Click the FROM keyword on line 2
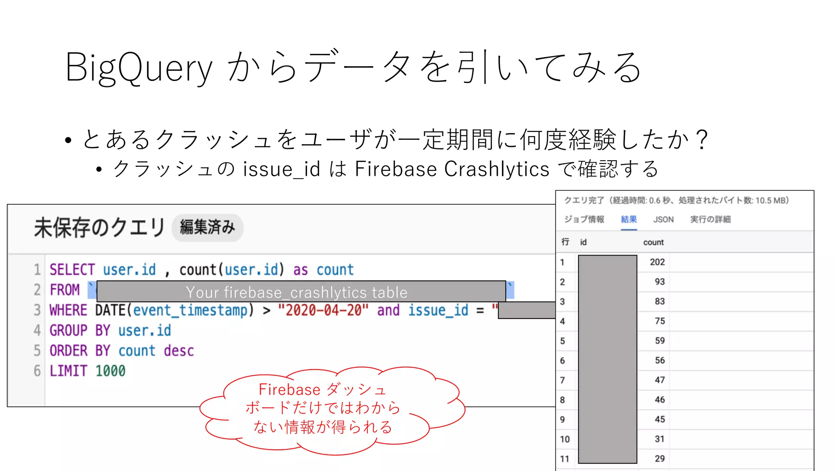This screenshot has width=837, height=471. [x=65, y=290]
